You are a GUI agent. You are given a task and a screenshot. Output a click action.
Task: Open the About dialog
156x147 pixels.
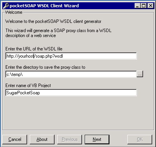point(42,139)
